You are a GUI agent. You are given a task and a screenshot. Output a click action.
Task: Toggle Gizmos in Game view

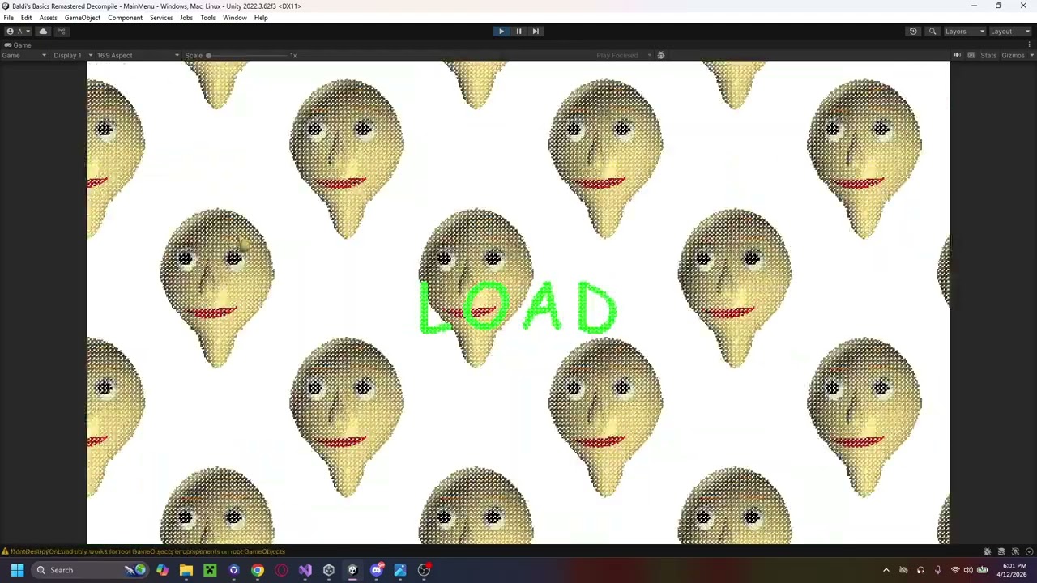tap(1013, 55)
